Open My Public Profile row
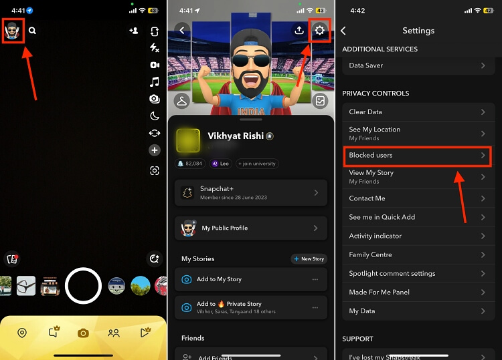Viewport: 502px width, 360px height. point(251,228)
